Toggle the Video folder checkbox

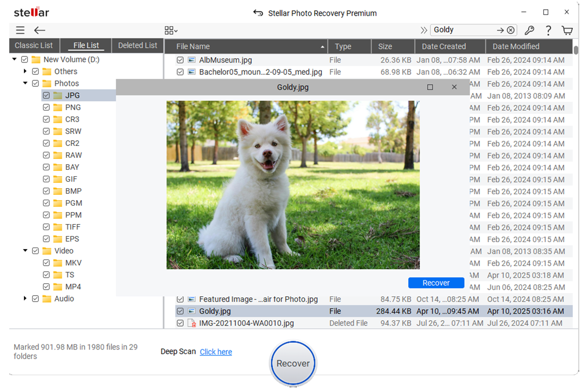35,251
